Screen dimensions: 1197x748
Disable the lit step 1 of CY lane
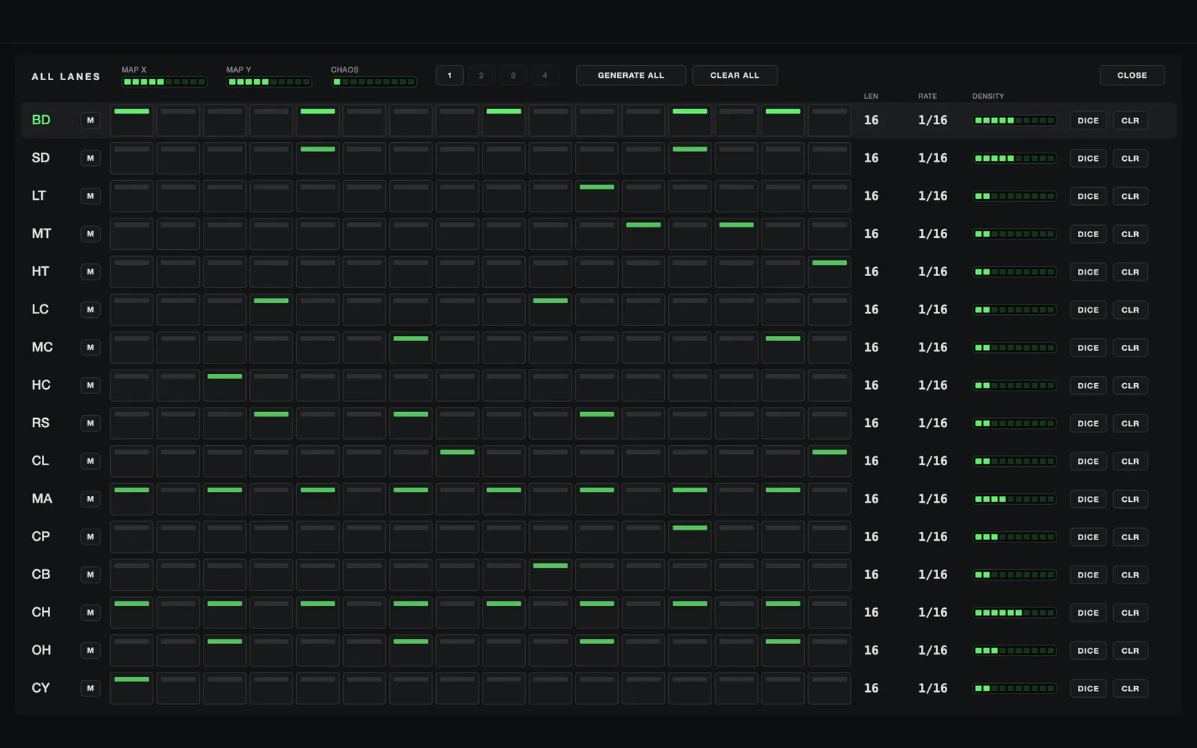click(132, 688)
